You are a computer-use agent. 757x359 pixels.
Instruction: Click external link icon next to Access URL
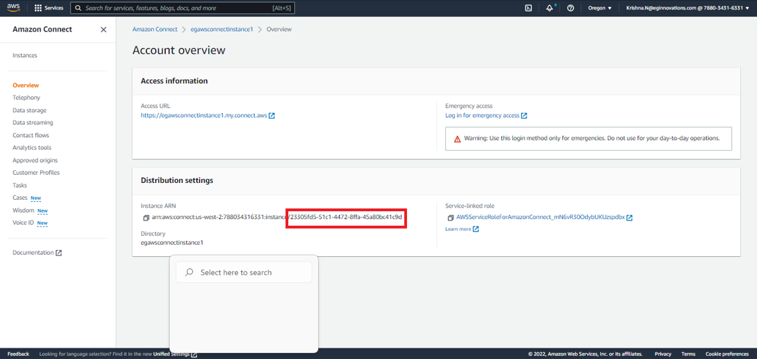click(x=272, y=116)
